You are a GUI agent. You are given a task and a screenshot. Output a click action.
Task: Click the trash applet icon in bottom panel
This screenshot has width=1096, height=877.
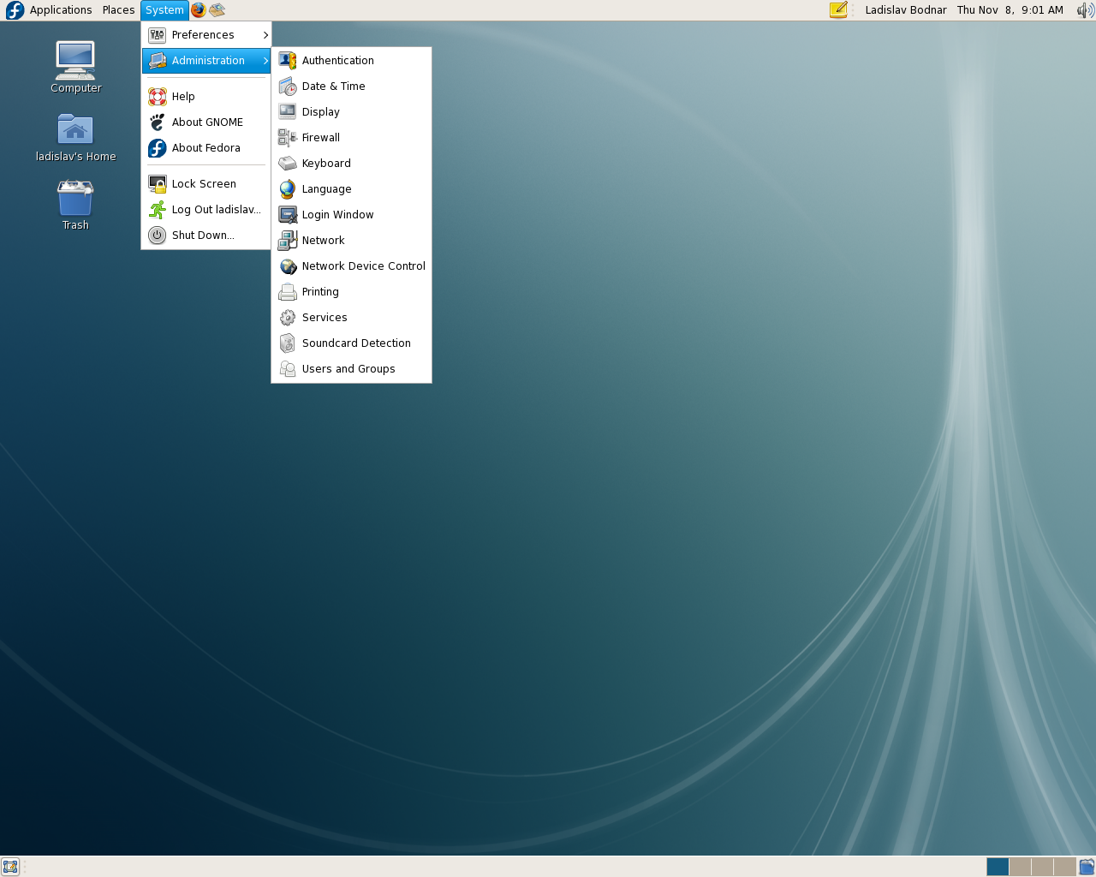1087,867
